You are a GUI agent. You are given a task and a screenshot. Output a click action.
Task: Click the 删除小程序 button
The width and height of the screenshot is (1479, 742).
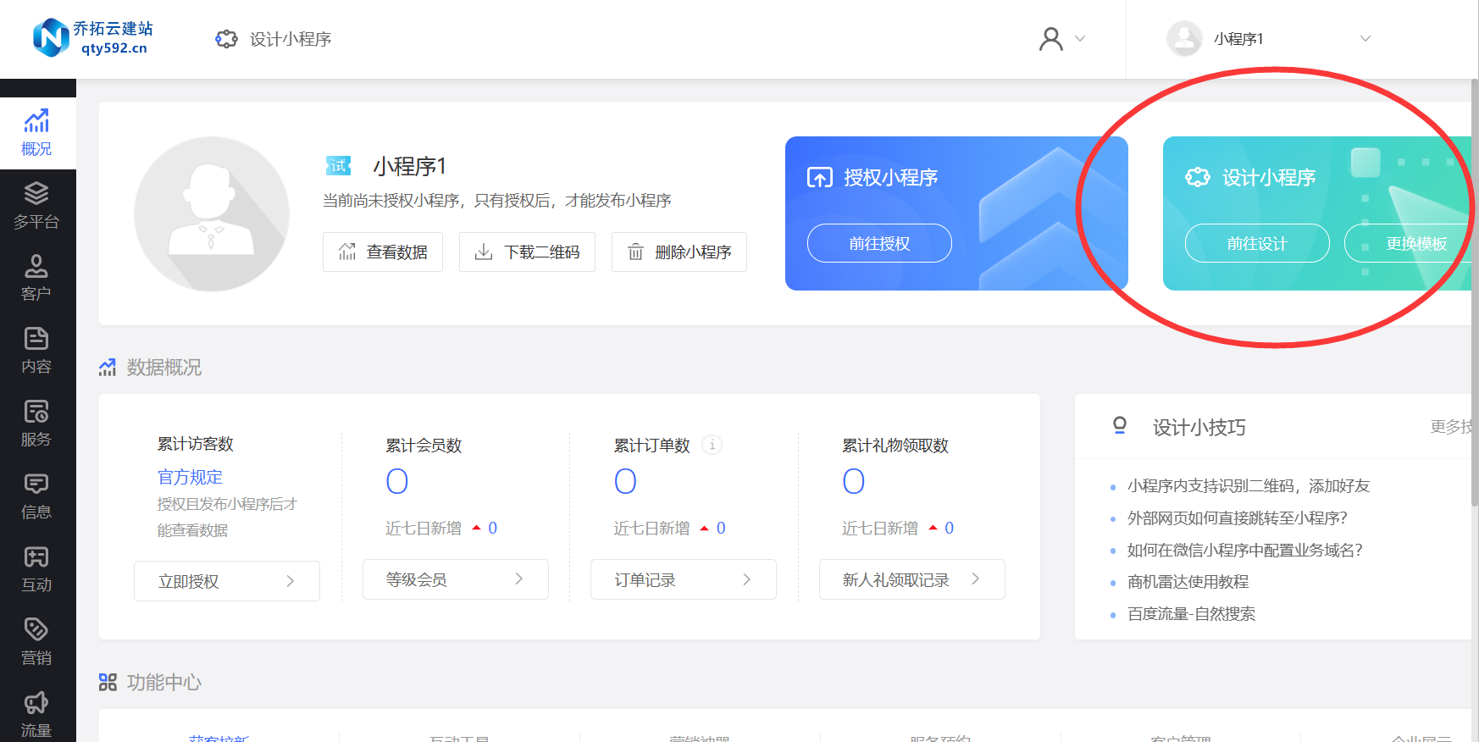[x=679, y=252]
